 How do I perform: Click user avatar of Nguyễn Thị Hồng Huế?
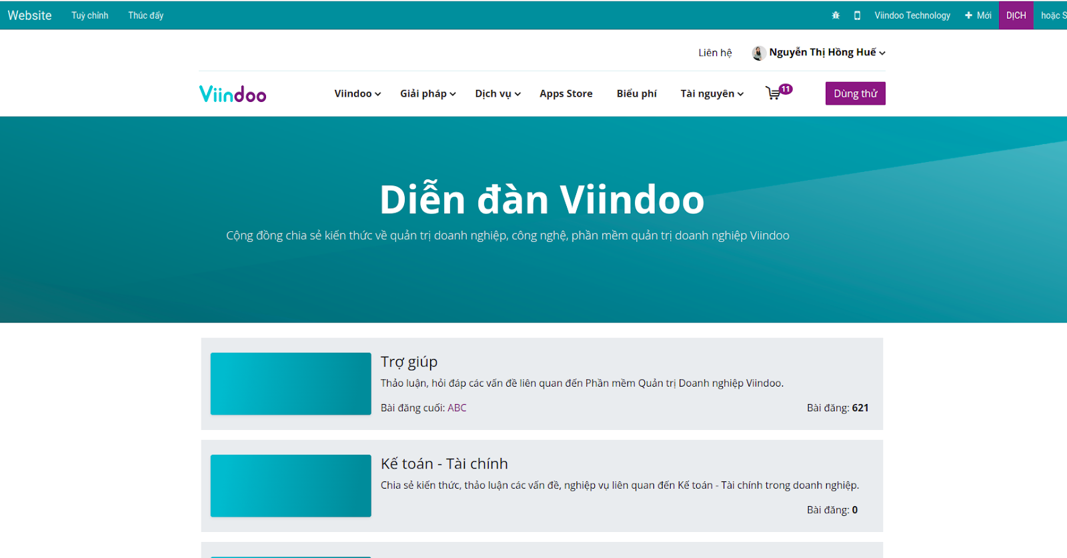click(758, 53)
